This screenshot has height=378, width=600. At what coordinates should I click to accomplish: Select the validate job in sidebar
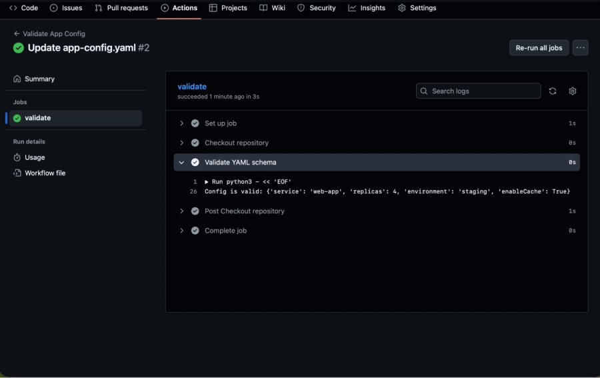click(x=75, y=118)
